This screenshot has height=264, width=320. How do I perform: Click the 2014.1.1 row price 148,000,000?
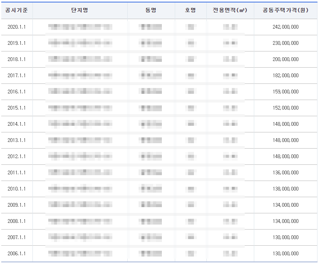tap(285, 124)
